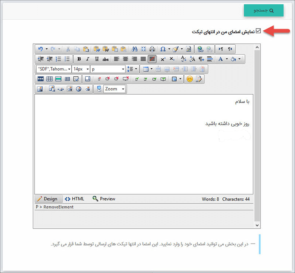Click the Convert to uppercase icon
The height and width of the screenshot is (273, 295).
tap(192, 59)
